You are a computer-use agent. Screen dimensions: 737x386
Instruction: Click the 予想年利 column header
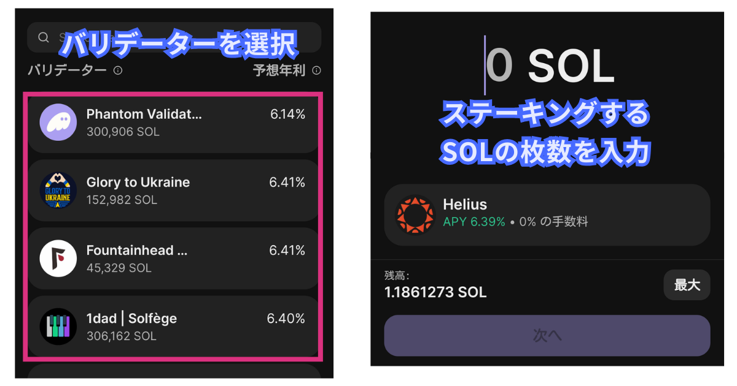pyautogui.click(x=279, y=70)
